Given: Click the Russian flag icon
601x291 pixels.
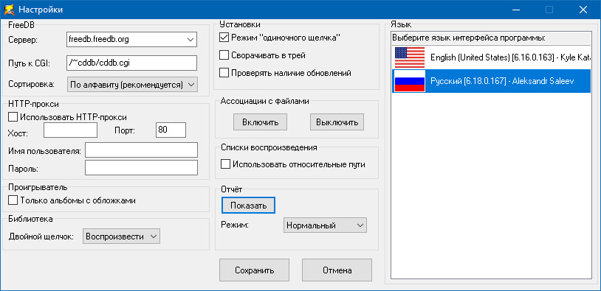Looking at the screenshot, I should coord(410,81).
